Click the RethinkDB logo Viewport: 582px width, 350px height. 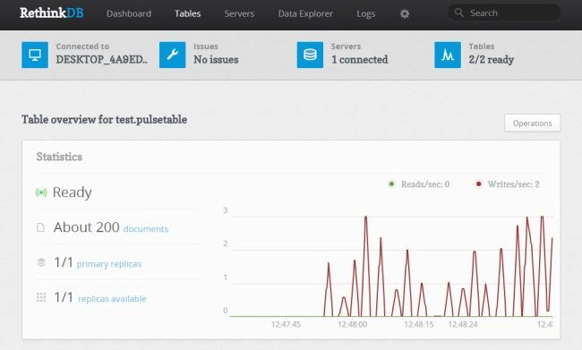click(52, 13)
